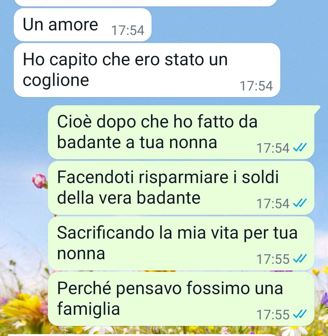Click the pink flower on chat wallpaper
Viewport: 328px width, 336px height.
(39, 181)
